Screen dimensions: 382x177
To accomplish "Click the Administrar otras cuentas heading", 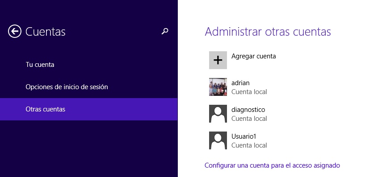I will click(268, 32).
